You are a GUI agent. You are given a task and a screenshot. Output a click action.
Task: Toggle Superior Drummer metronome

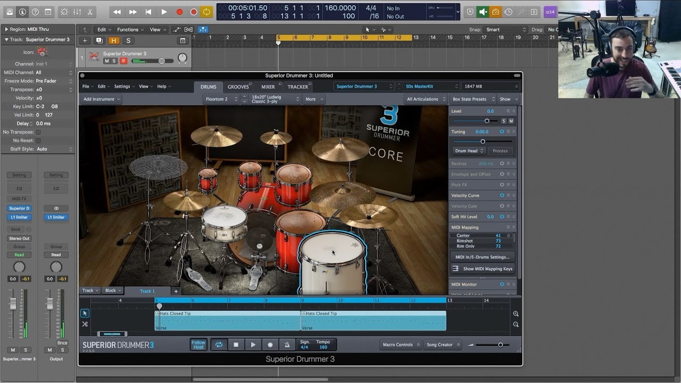click(x=287, y=345)
